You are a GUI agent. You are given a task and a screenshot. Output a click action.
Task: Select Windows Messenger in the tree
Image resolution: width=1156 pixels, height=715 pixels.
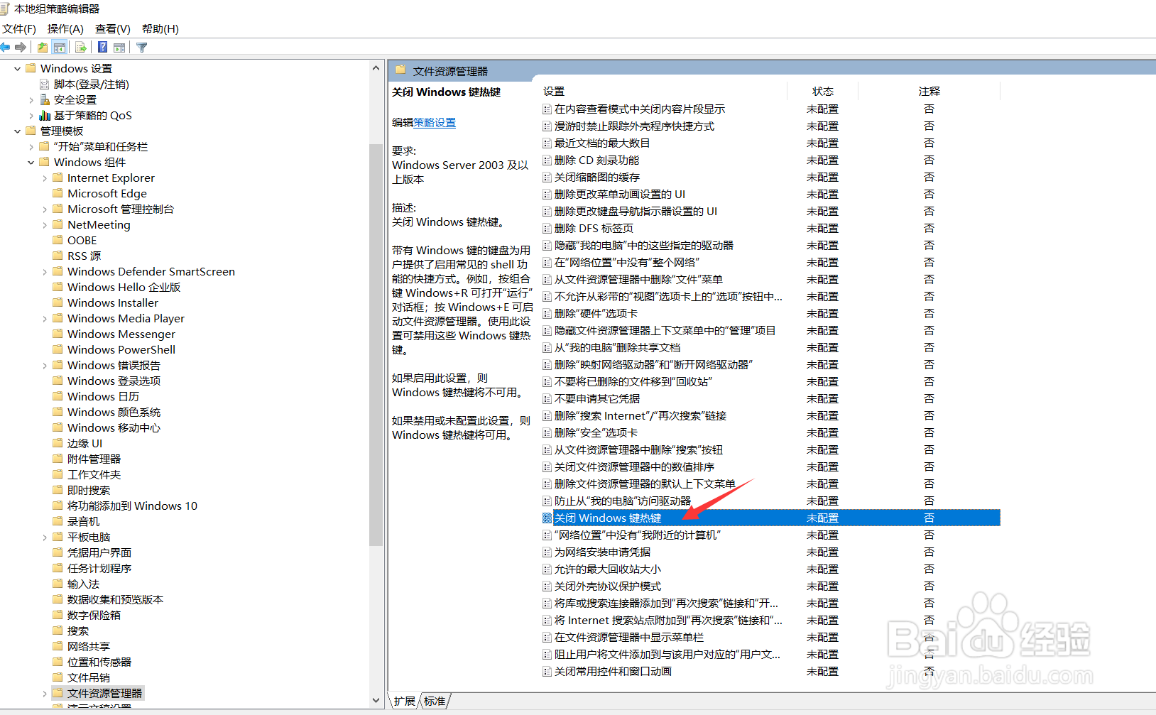(x=121, y=334)
